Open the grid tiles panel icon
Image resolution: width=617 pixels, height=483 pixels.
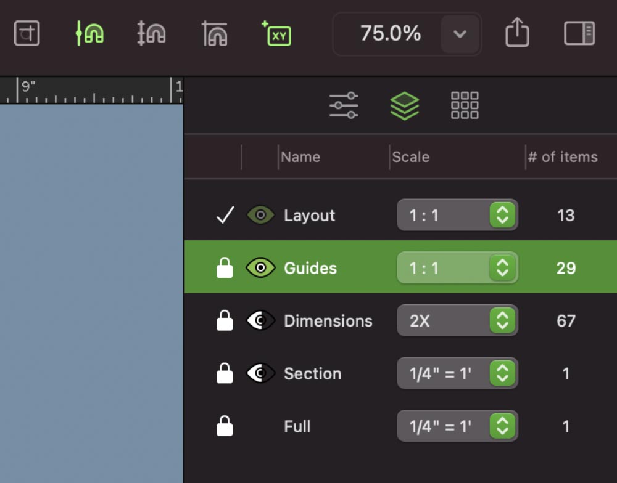(x=463, y=105)
